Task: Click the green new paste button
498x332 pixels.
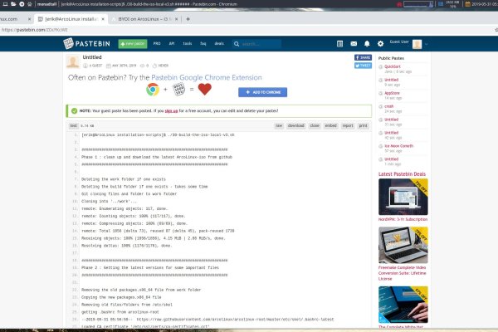Action: pyautogui.click(x=131, y=41)
